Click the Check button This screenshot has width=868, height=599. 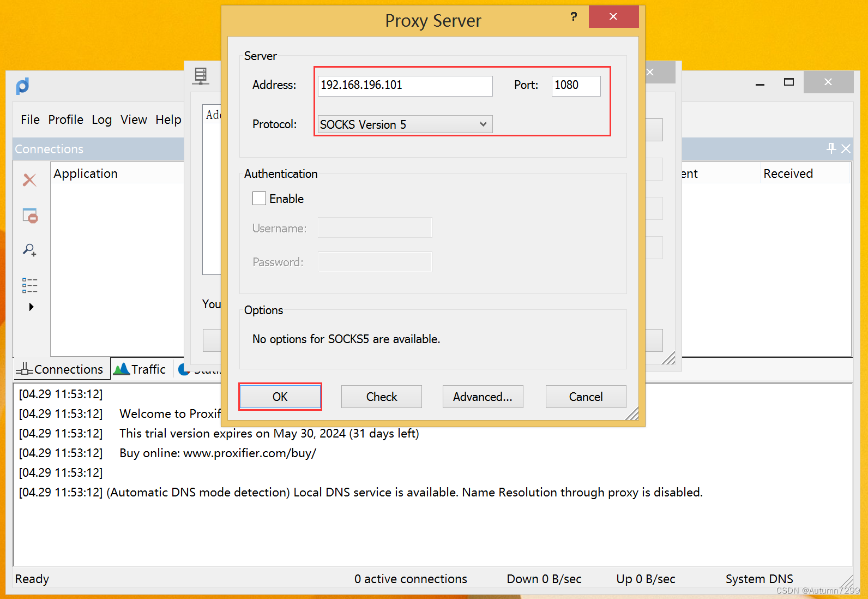click(x=382, y=397)
